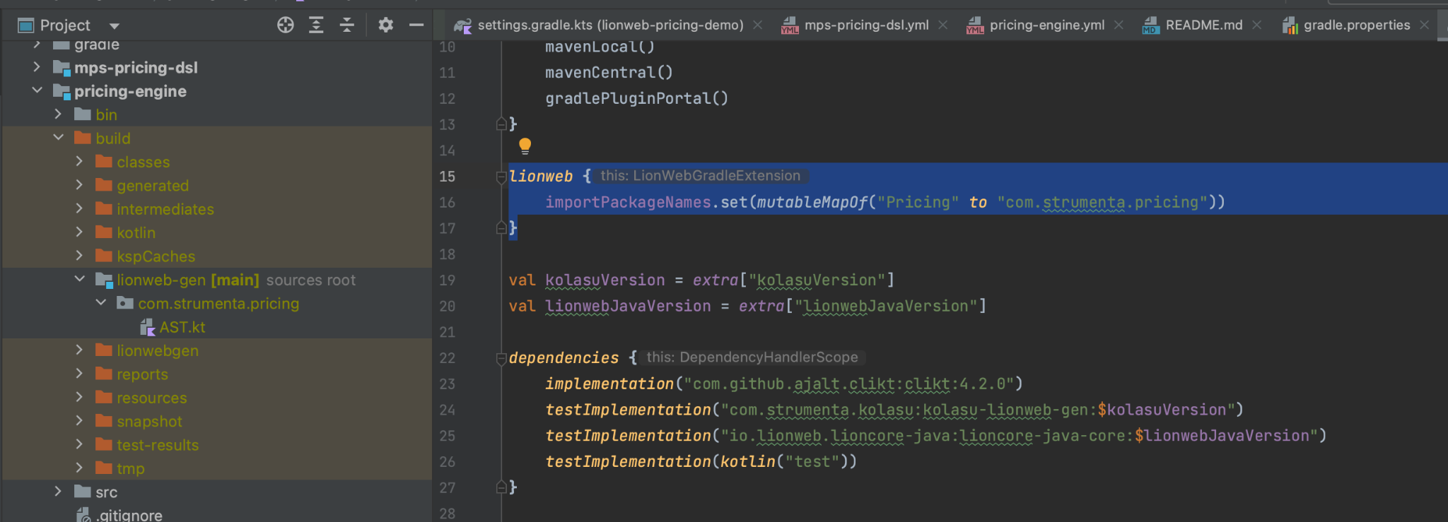Select the lionweb-gen sources root icon
This screenshot has height=522, width=1448.
point(104,280)
